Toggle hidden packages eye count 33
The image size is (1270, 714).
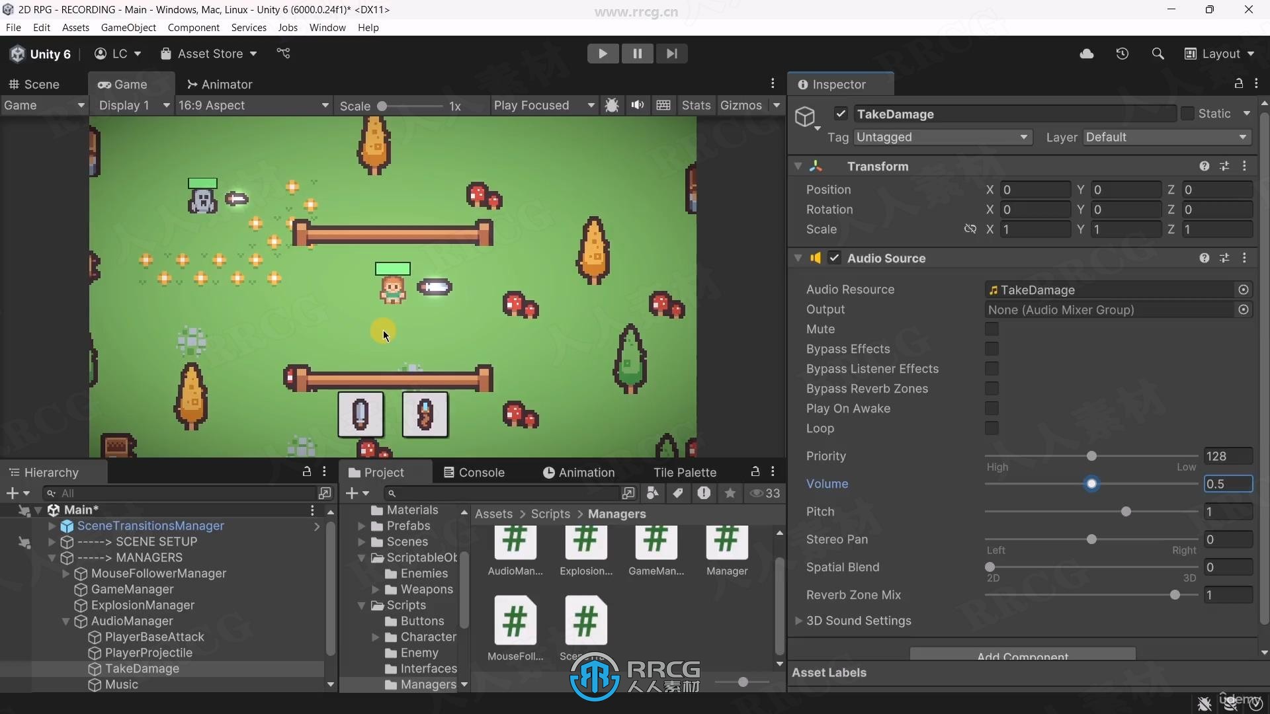[x=765, y=493]
